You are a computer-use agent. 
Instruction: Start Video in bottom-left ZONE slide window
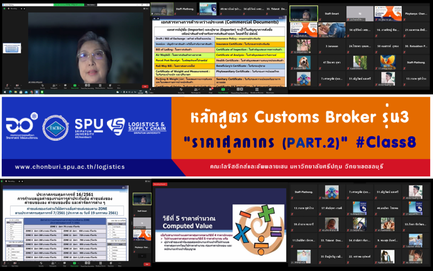[14, 263]
